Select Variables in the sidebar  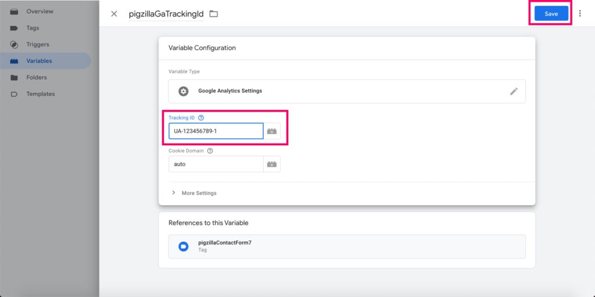pos(45,61)
